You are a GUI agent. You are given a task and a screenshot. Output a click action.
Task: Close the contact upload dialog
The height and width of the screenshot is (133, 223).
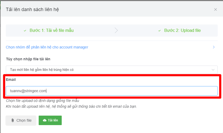215,9
